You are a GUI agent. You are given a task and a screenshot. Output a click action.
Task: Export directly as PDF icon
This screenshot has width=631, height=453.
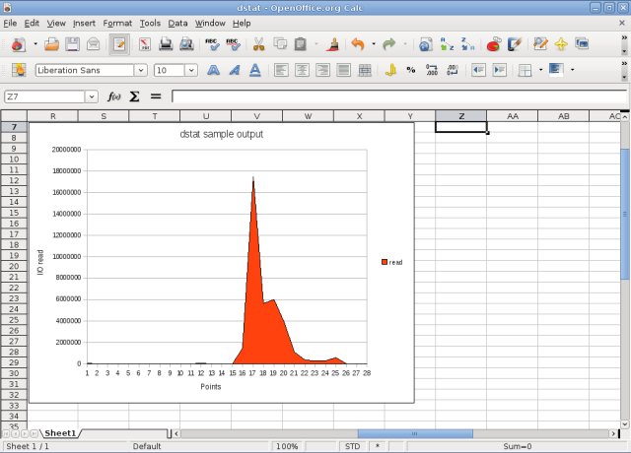pos(145,44)
